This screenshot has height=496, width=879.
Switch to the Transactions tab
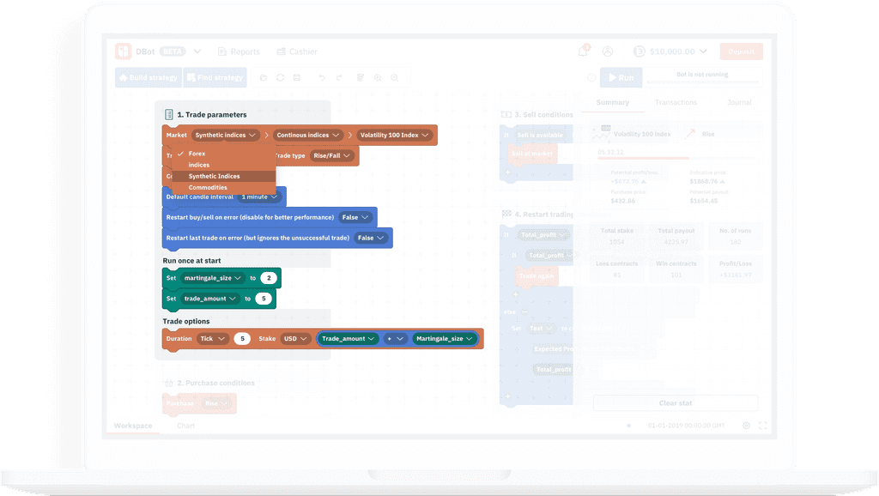click(676, 102)
